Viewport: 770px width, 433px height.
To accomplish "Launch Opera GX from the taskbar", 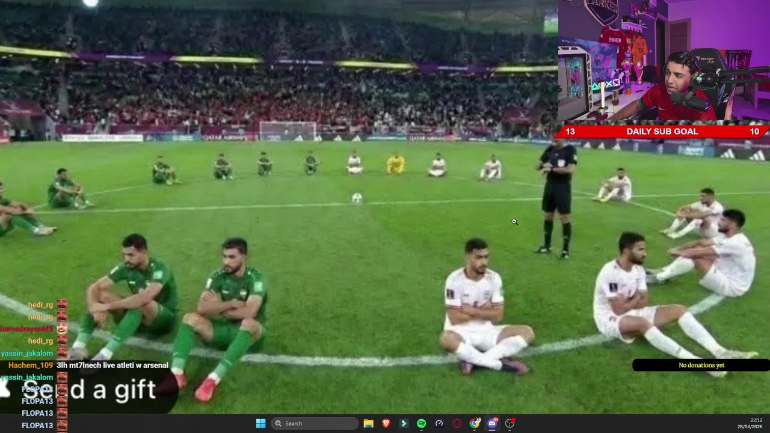I will point(457,423).
